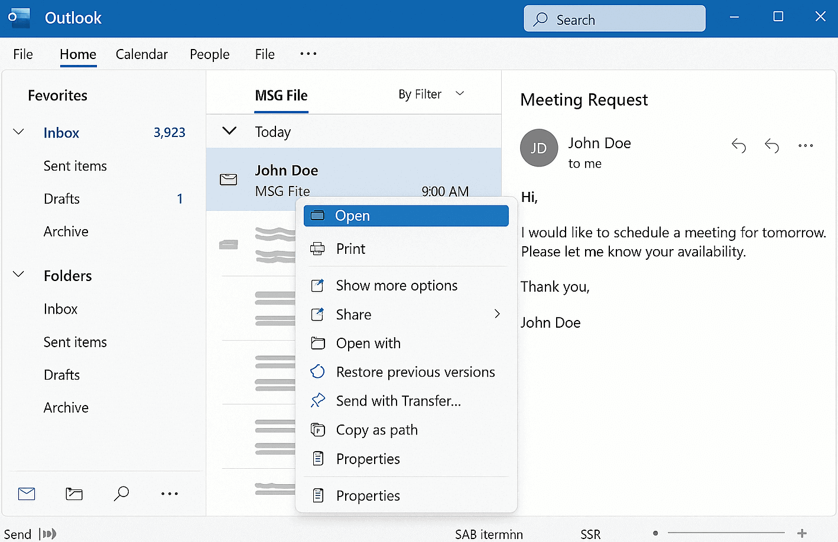Choose Send with Transfer… entry
The image size is (838, 542).
point(406,401)
